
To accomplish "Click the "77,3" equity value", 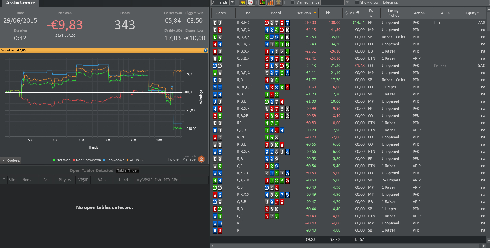I will 481,23.
